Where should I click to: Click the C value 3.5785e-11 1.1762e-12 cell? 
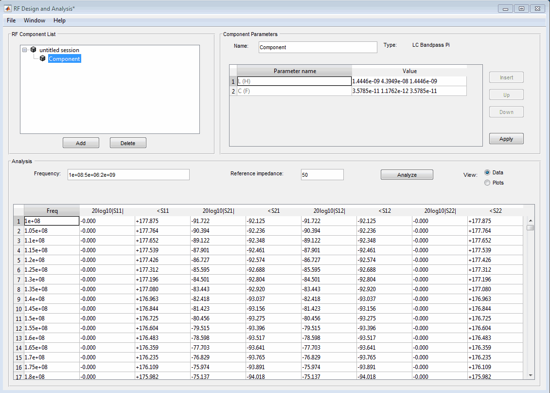pos(409,91)
